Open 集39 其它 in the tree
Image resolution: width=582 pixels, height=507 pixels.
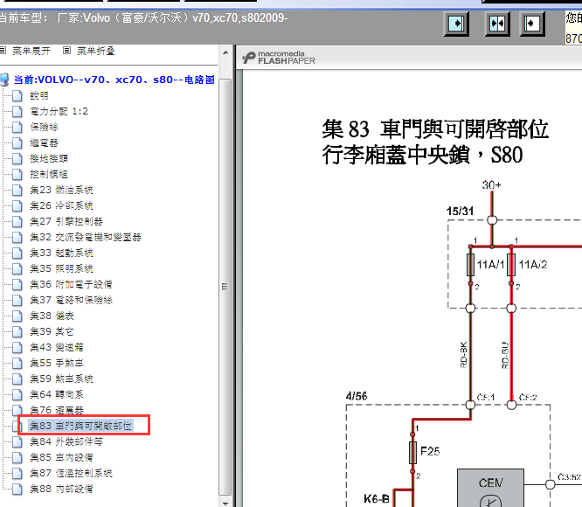[52, 331]
